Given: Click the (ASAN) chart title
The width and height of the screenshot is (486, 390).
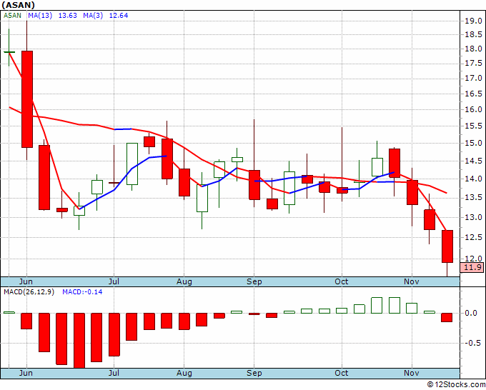Looking at the screenshot, I should coord(19,5).
